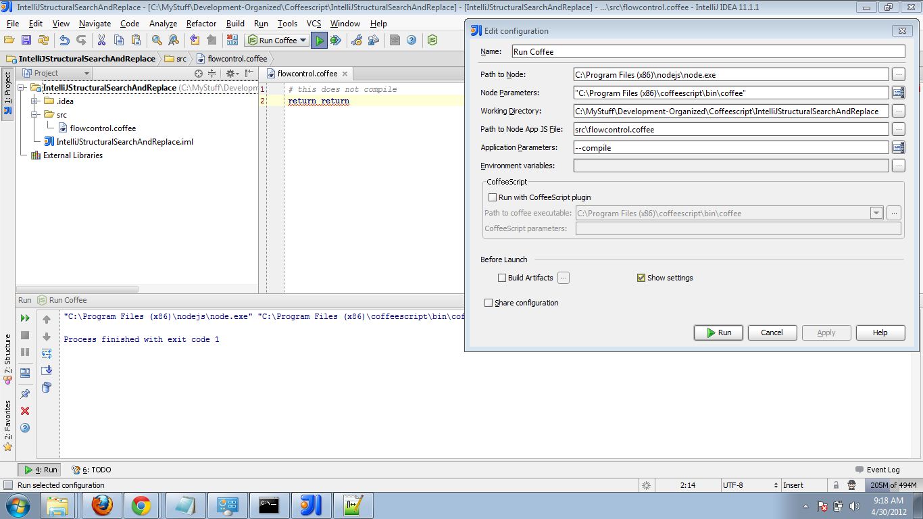Toggle soft wraps icon in Run console
The width and height of the screenshot is (923, 519).
tap(47, 353)
